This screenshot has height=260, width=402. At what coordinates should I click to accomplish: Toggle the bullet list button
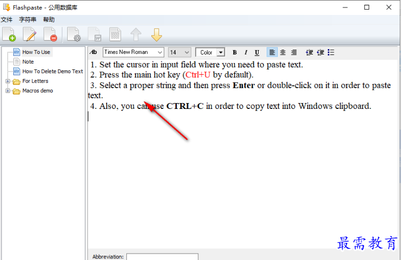coord(331,52)
